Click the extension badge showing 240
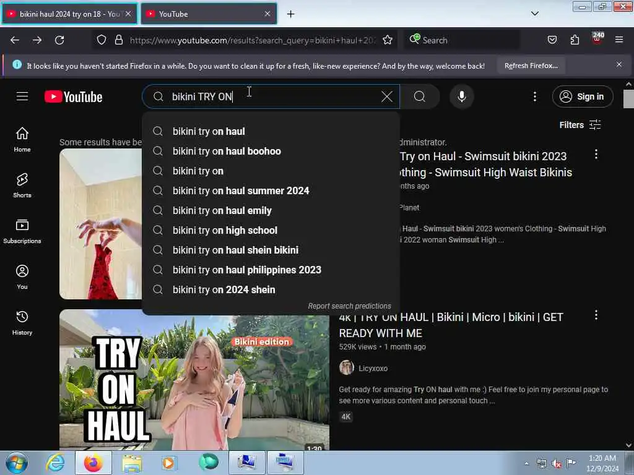The height and width of the screenshot is (475, 634). pos(597,38)
